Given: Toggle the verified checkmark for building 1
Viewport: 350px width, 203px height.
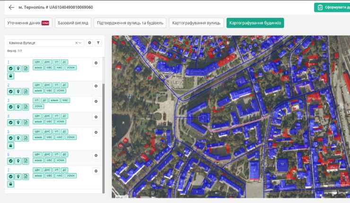Looking at the screenshot, I should tap(10, 68).
